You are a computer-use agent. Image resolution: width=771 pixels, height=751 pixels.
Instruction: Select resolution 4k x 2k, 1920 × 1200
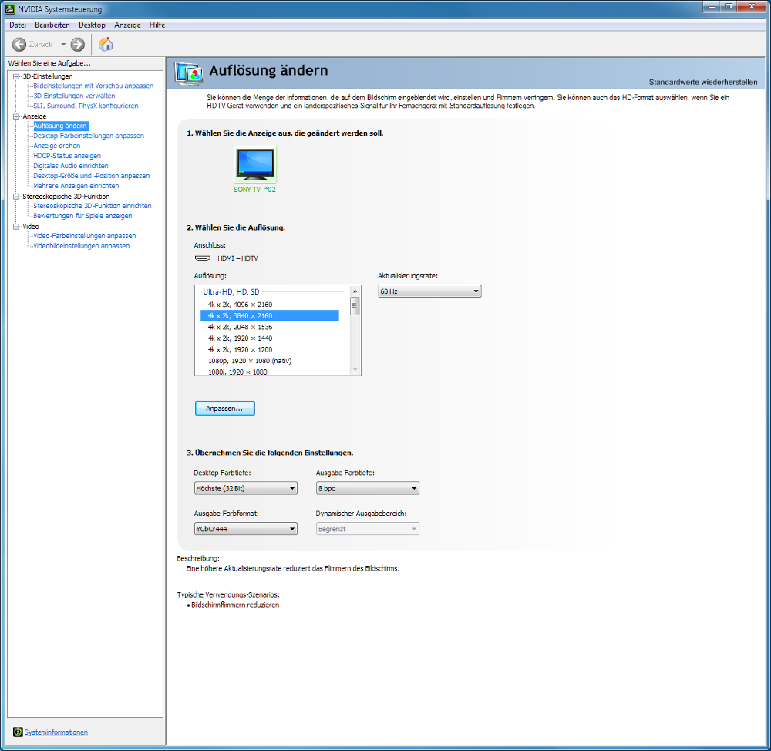point(269,350)
